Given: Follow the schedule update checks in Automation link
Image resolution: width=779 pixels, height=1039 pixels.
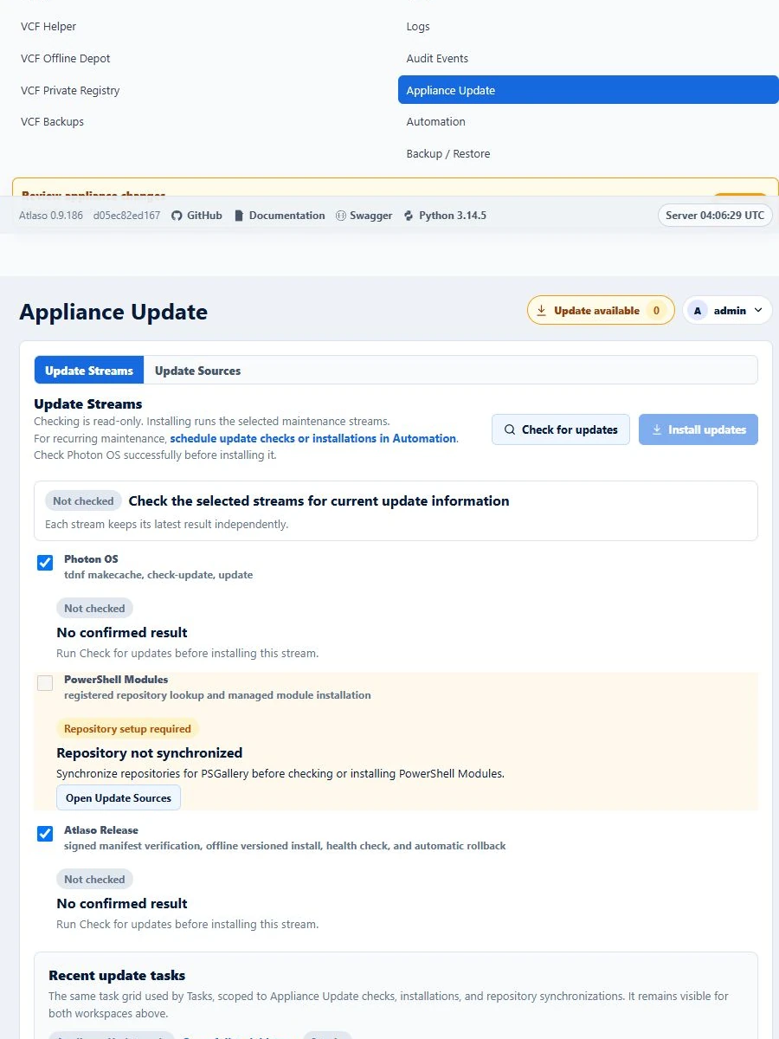Looking at the screenshot, I should click(x=313, y=439).
